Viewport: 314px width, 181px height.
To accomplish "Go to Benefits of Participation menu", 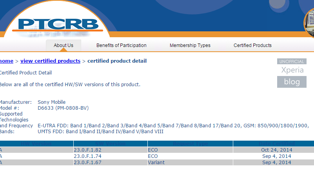I will [122, 45].
